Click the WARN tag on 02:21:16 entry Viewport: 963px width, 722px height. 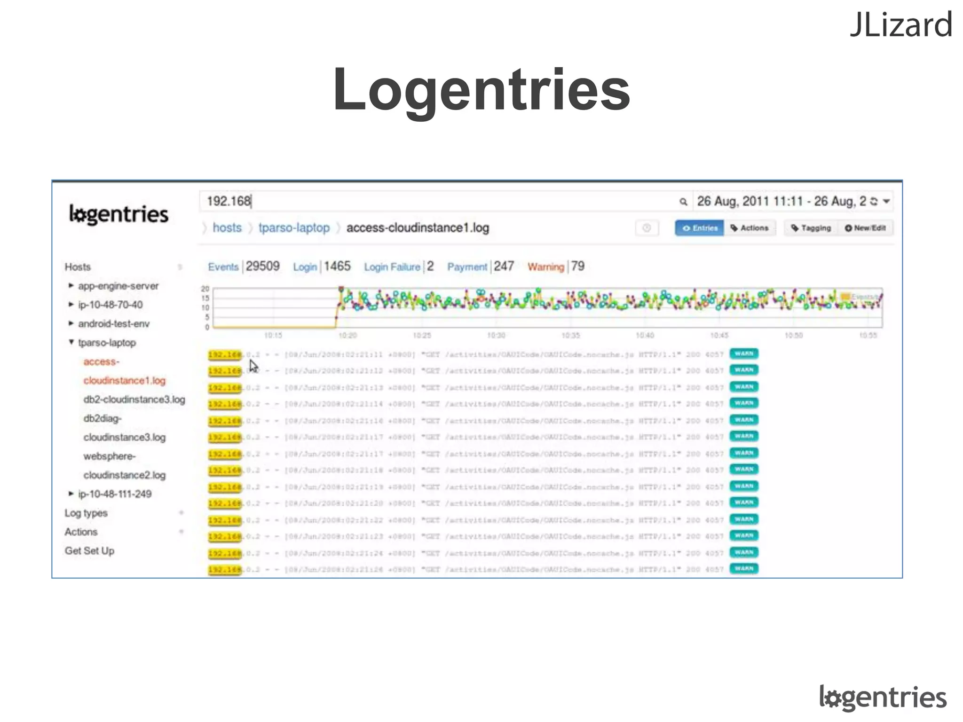[744, 420]
